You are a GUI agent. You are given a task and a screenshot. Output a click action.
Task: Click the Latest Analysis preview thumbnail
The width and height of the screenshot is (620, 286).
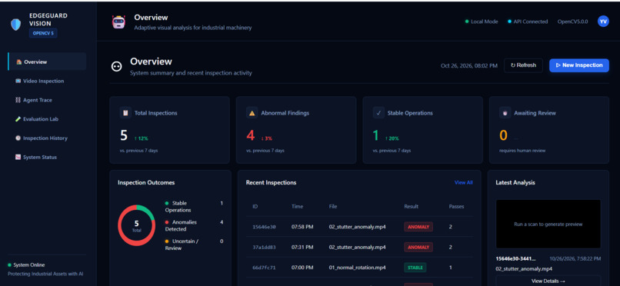[x=548, y=224]
